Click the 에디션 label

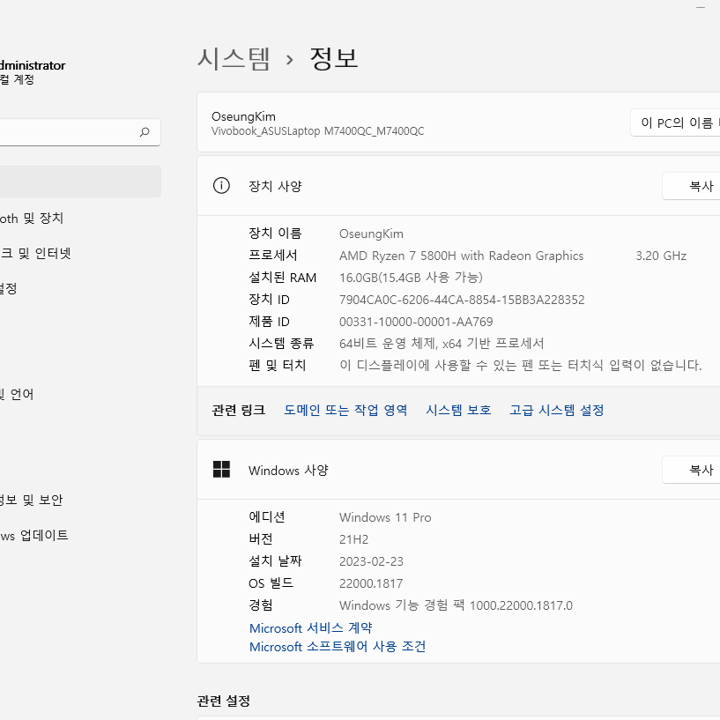coord(267,516)
